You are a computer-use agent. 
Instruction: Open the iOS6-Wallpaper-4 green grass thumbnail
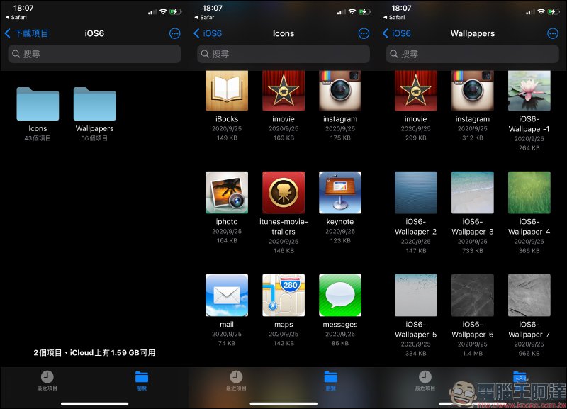[529, 192]
